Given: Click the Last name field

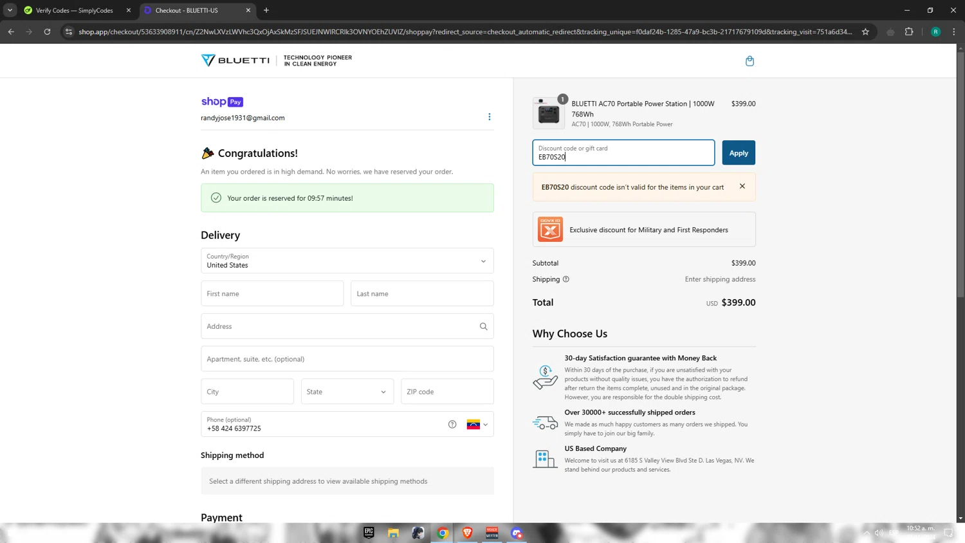Looking at the screenshot, I should 422,294.
